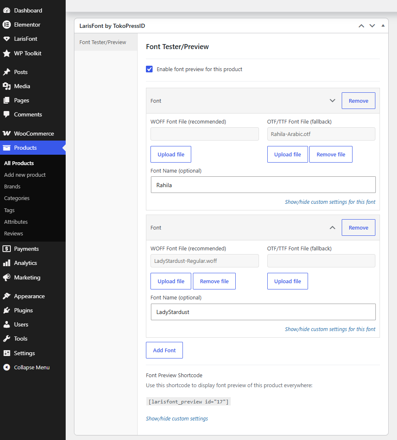Click the larisfont_preview shortcode text

[x=188, y=402]
